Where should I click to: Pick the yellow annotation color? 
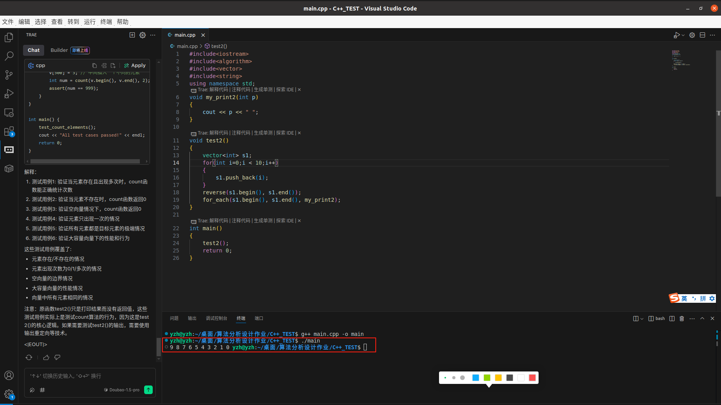pyautogui.click(x=498, y=378)
